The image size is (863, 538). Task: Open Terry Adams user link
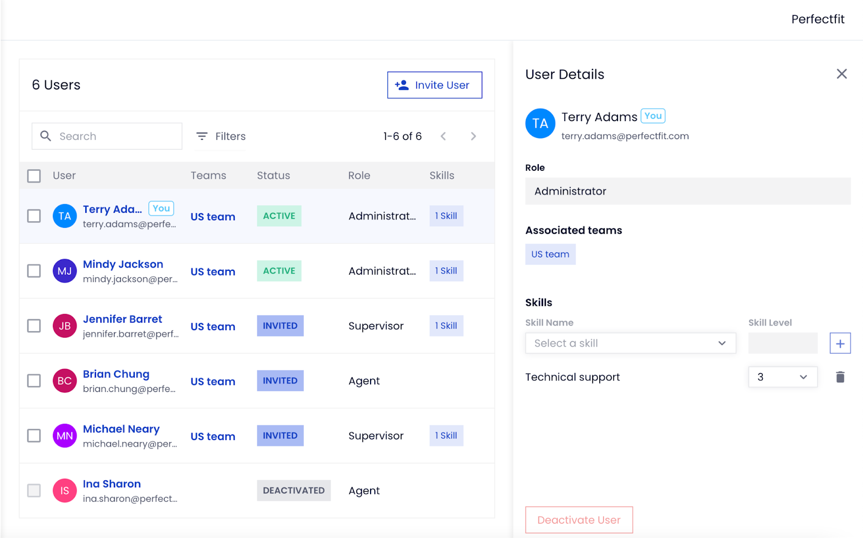tap(112, 209)
